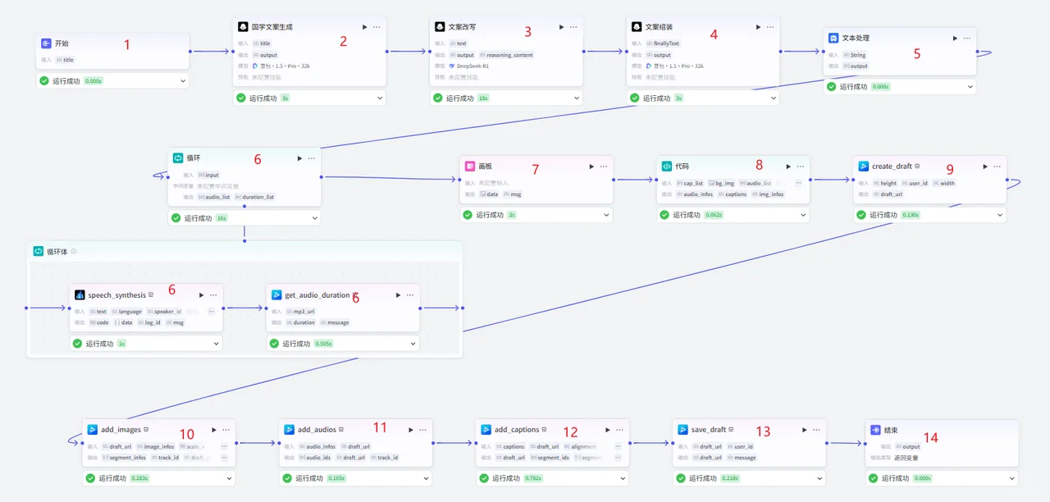The height and width of the screenshot is (502, 1050).
Task: Click the play icon on add_captions node
Action: coord(608,429)
